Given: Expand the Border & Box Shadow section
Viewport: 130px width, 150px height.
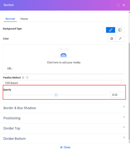Looking at the screenshot, I should coord(64,108).
